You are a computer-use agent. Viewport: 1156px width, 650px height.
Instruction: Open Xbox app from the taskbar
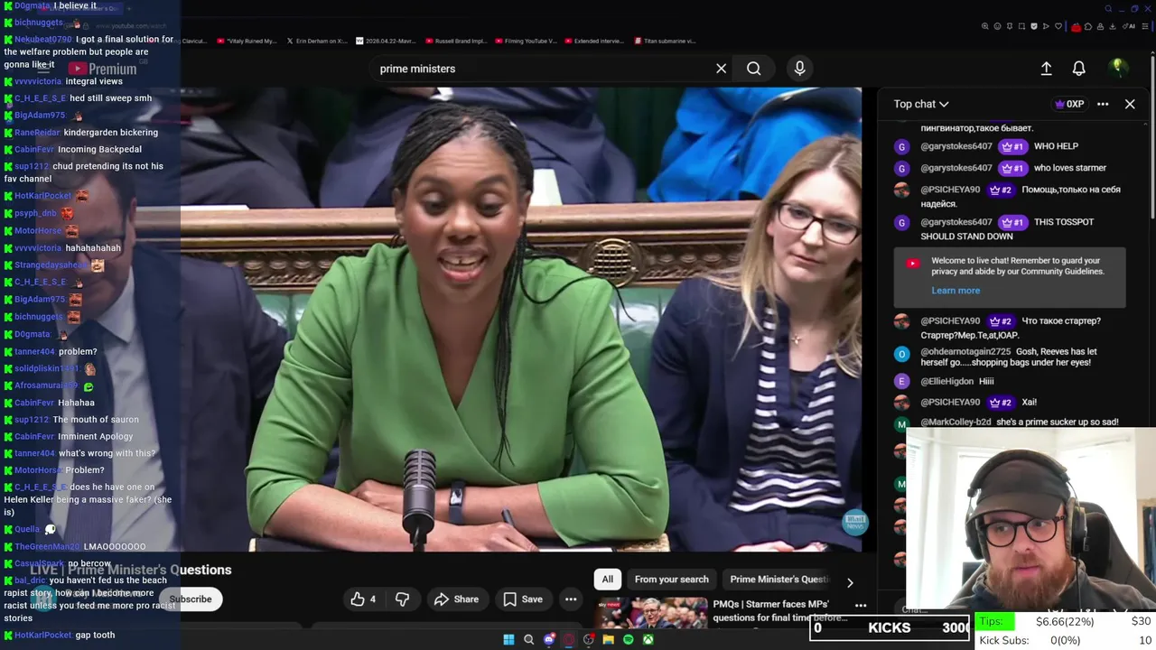pos(648,640)
